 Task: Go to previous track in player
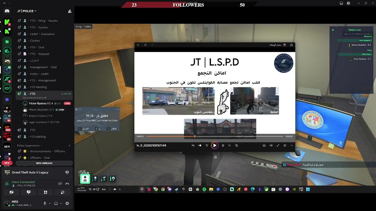[x=200, y=145]
